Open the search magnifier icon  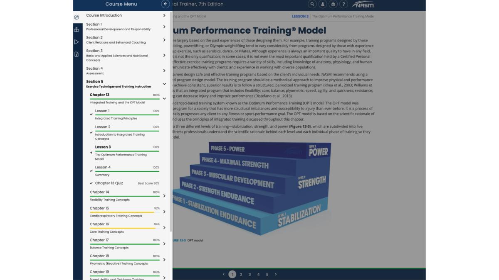(312, 4)
